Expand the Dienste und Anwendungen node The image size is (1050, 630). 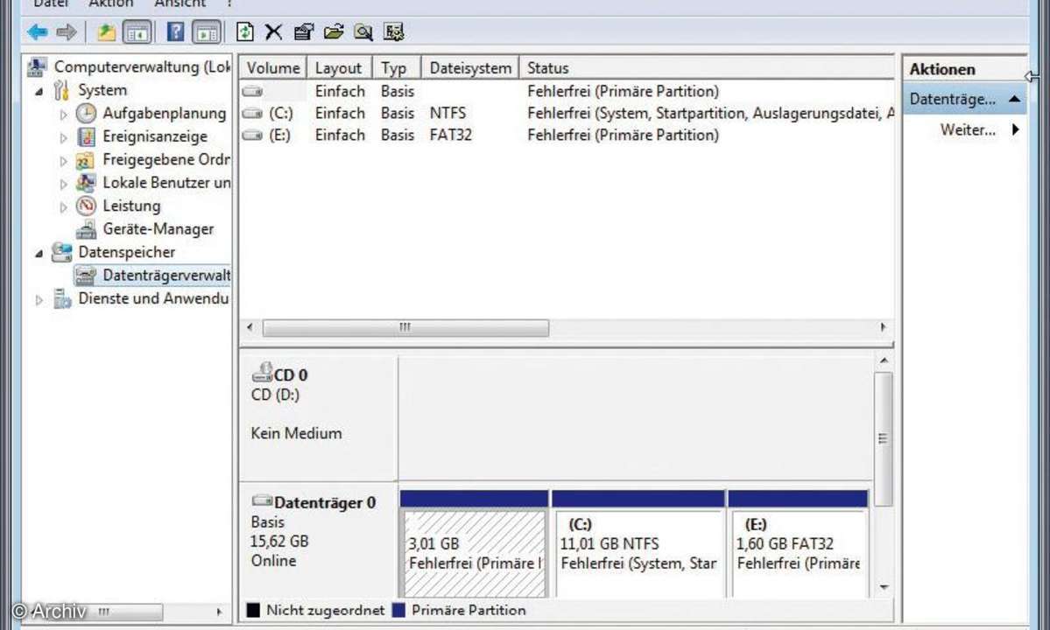tap(39, 299)
